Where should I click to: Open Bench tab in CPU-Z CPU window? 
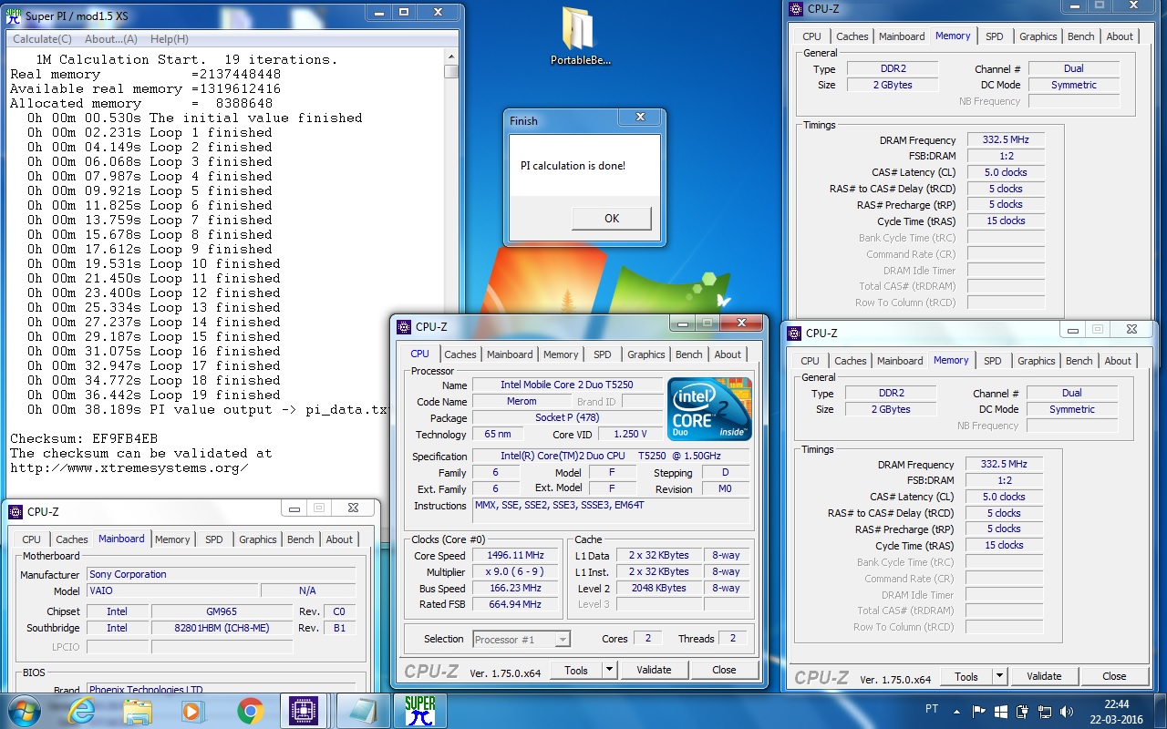(688, 354)
